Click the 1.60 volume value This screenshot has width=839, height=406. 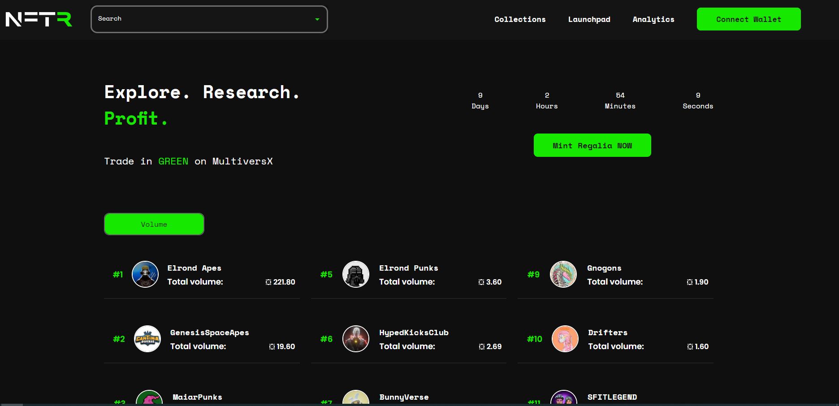tap(702, 347)
